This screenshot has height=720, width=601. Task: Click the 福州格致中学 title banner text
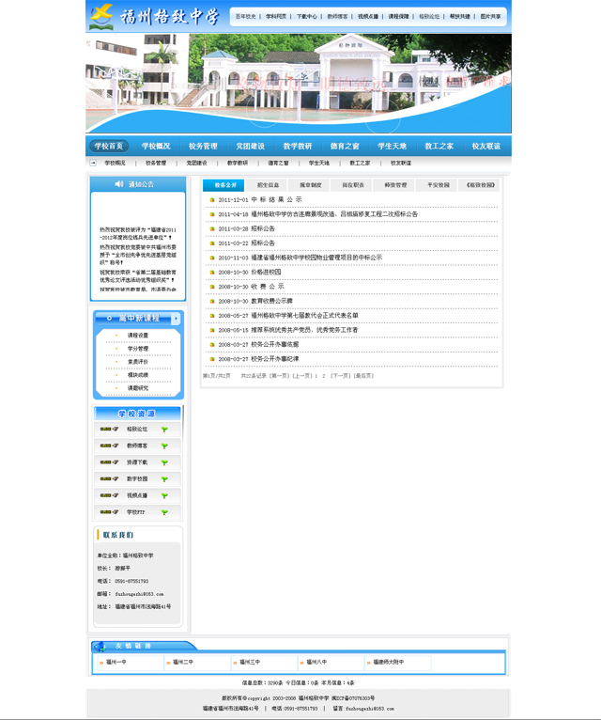click(x=169, y=17)
